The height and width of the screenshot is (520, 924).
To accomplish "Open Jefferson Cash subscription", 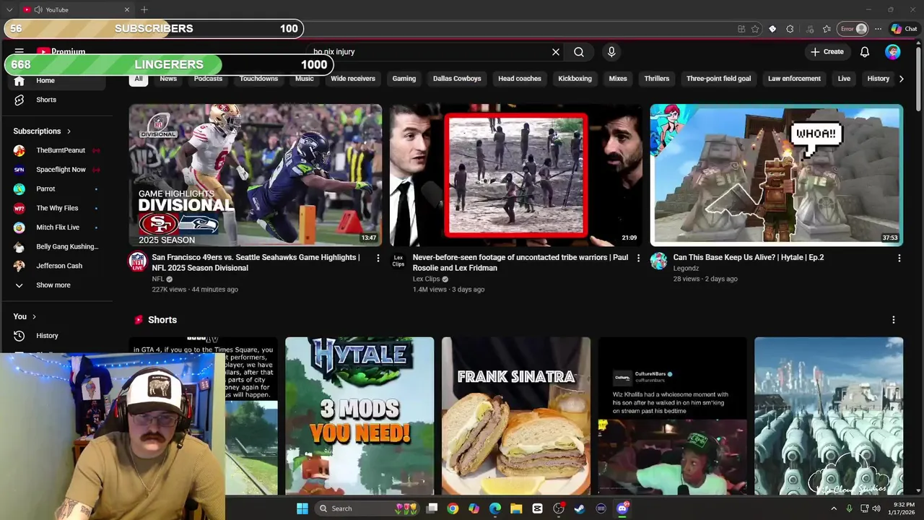I will coord(58,266).
